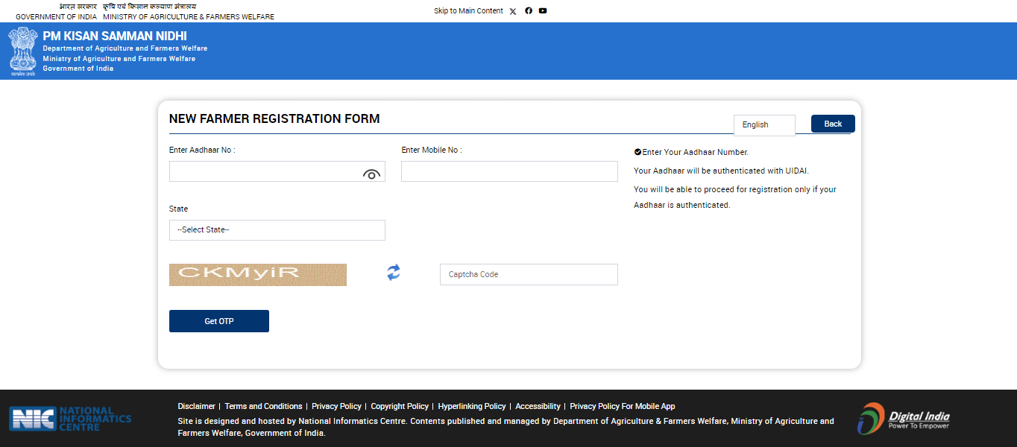1017x447 pixels.
Task: Open the Disclaimer link
Action: click(x=196, y=406)
